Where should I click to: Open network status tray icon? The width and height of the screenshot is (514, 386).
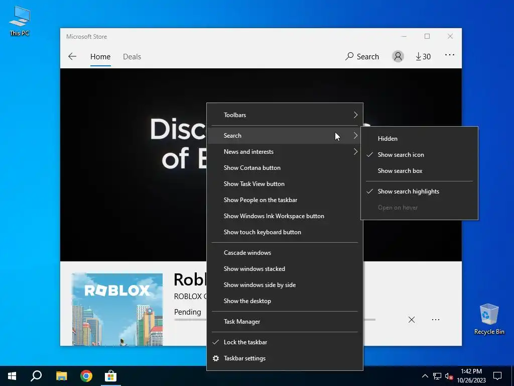pyautogui.click(x=437, y=376)
